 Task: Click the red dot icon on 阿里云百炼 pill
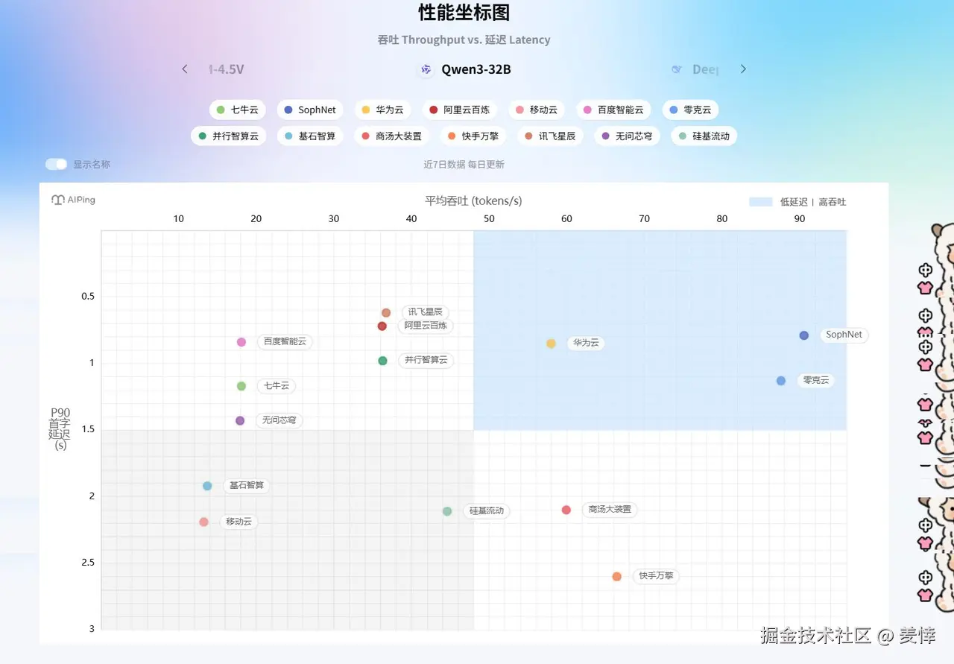tap(433, 110)
